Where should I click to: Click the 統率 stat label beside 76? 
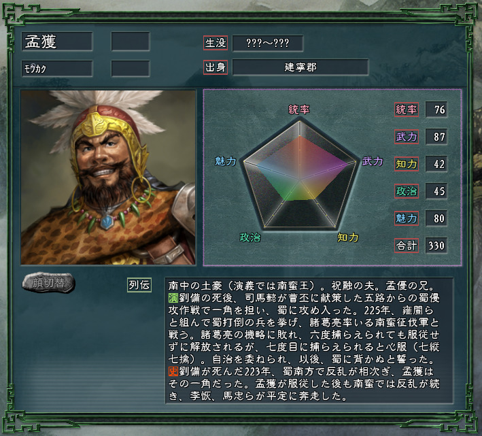(407, 110)
